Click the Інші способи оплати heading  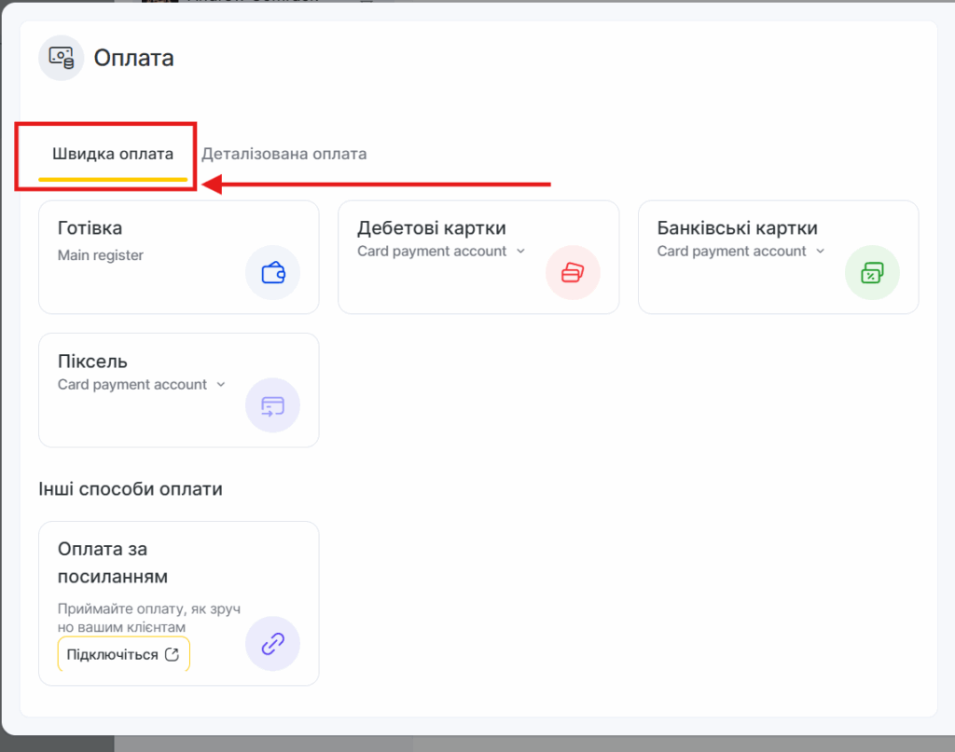click(130, 488)
